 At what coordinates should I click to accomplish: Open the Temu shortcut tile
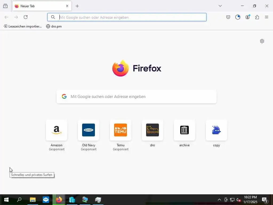(x=121, y=130)
